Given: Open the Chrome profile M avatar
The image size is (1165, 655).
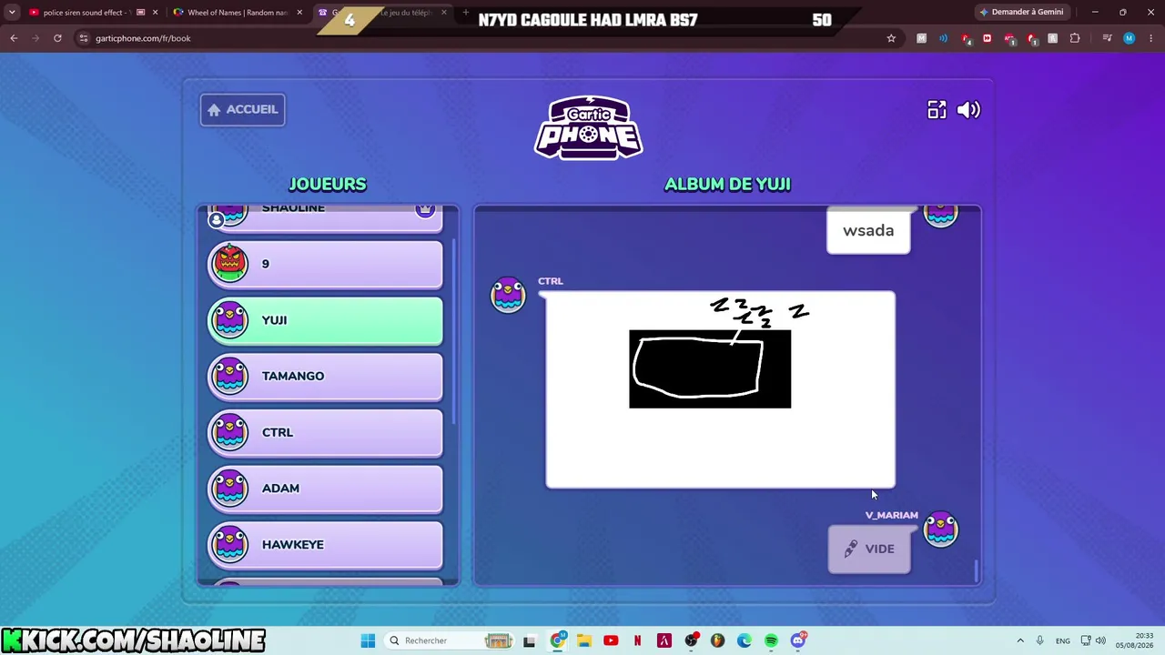Looking at the screenshot, I should coord(1129,38).
